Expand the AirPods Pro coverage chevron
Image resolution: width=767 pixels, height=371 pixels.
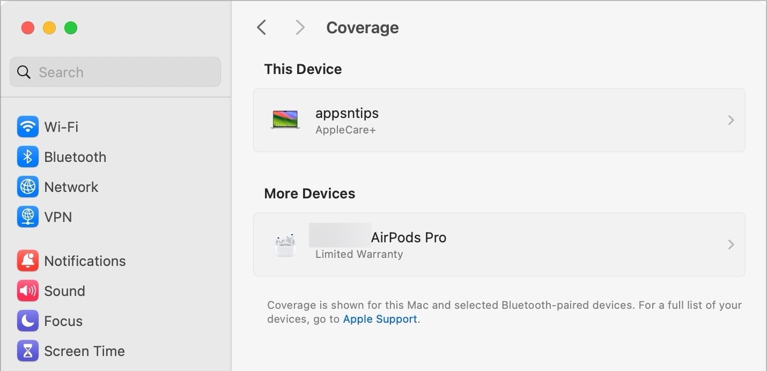(731, 244)
